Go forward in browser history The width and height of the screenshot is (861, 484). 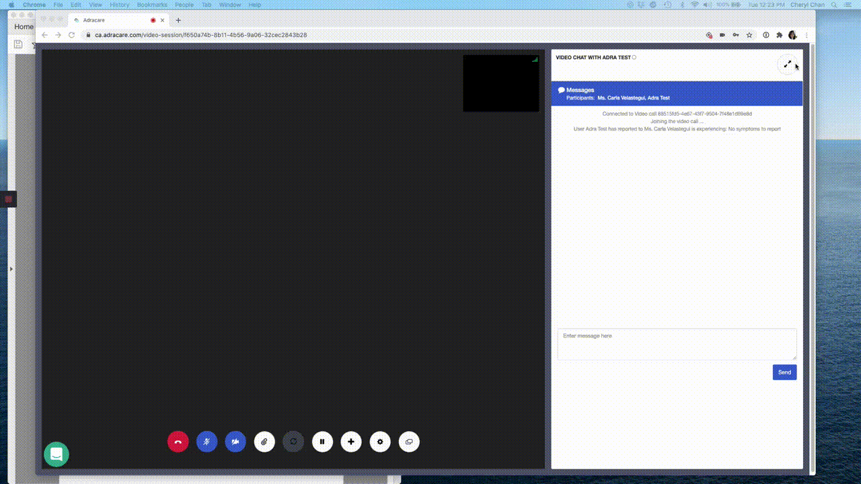58,35
